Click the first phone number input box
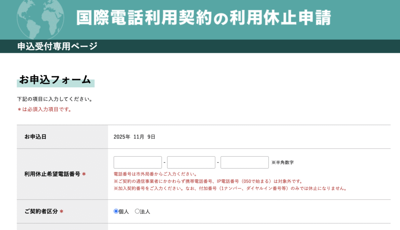This screenshot has height=230, width=400. click(137, 162)
